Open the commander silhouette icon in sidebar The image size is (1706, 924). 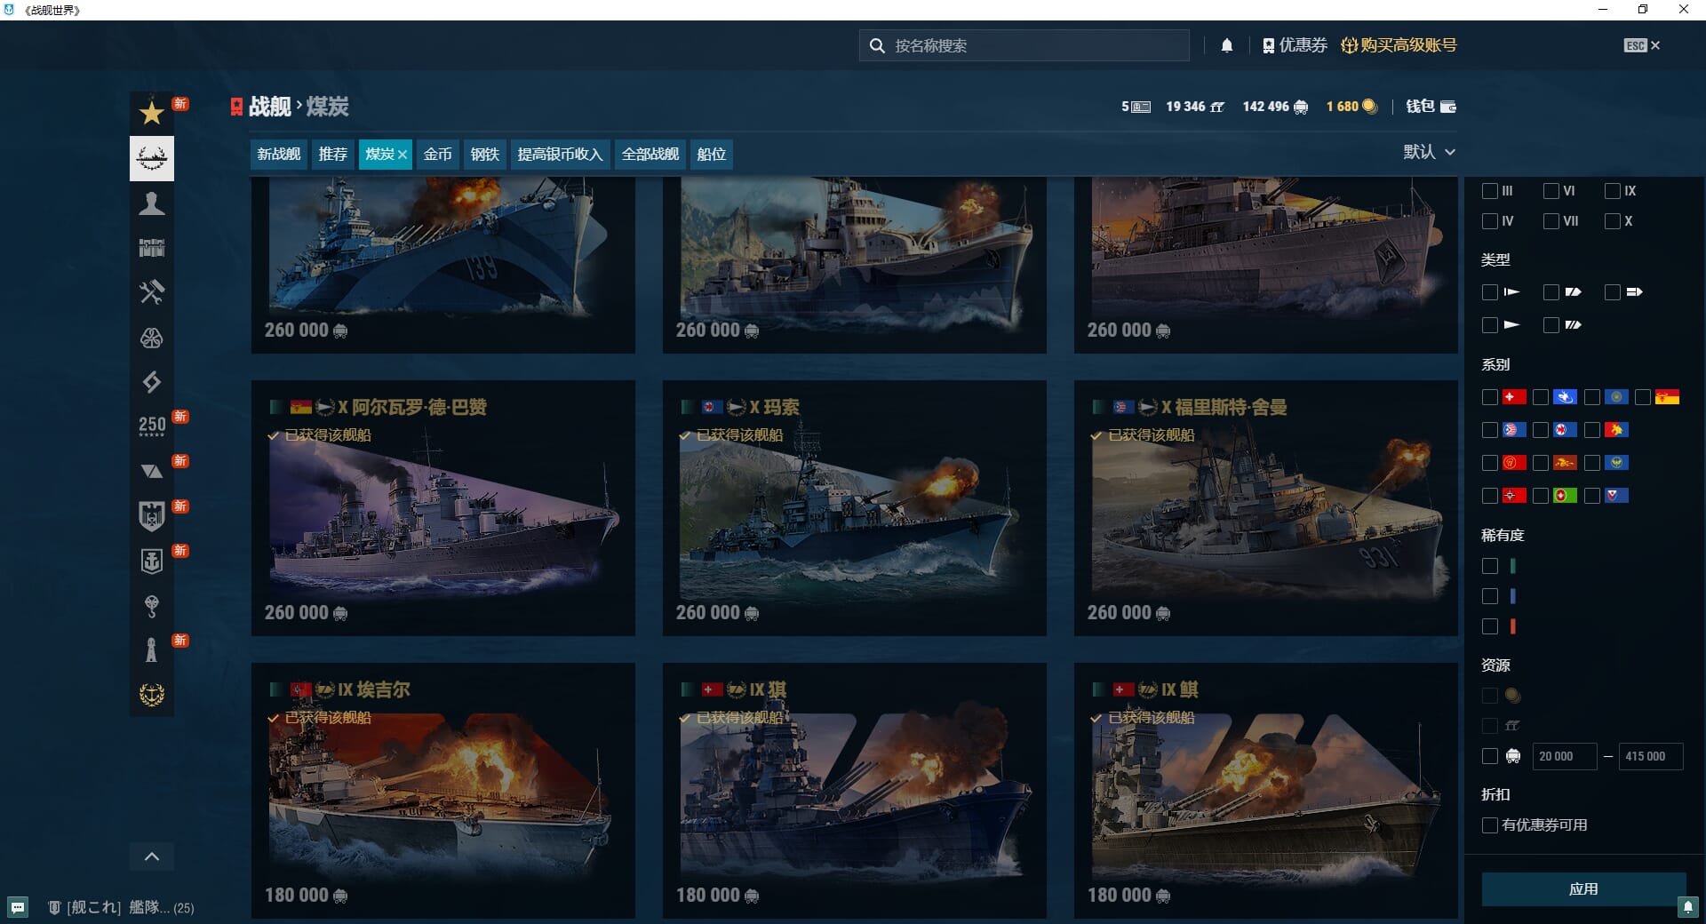(151, 203)
